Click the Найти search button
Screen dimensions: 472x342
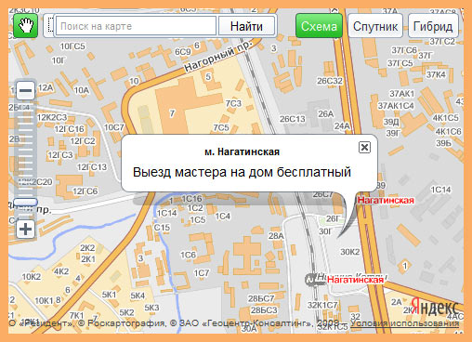tap(246, 26)
